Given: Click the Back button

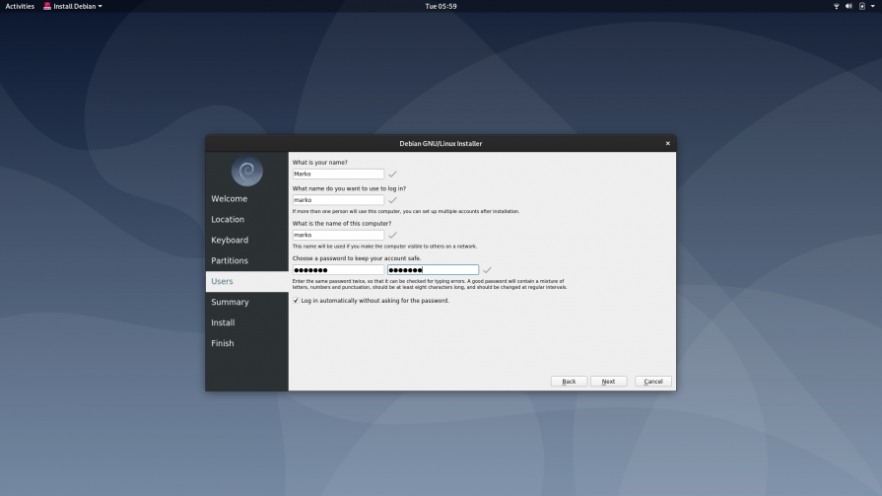Looking at the screenshot, I should click(x=569, y=382).
